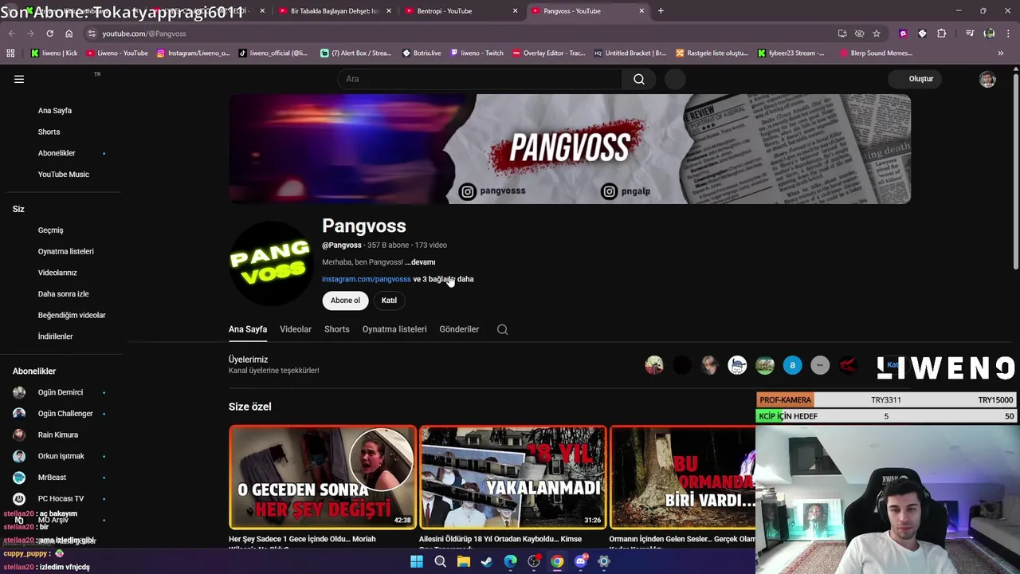This screenshot has height=574, width=1020.
Task: Switch to the Bentropi - YouTube browser tab
Action: click(459, 11)
